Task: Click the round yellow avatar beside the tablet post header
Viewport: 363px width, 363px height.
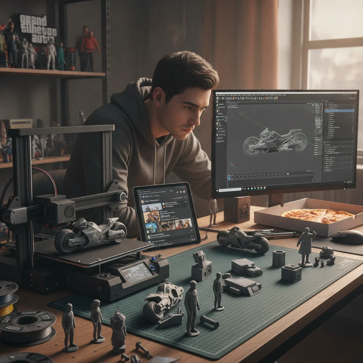Action: pyautogui.click(x=143, y=202)
